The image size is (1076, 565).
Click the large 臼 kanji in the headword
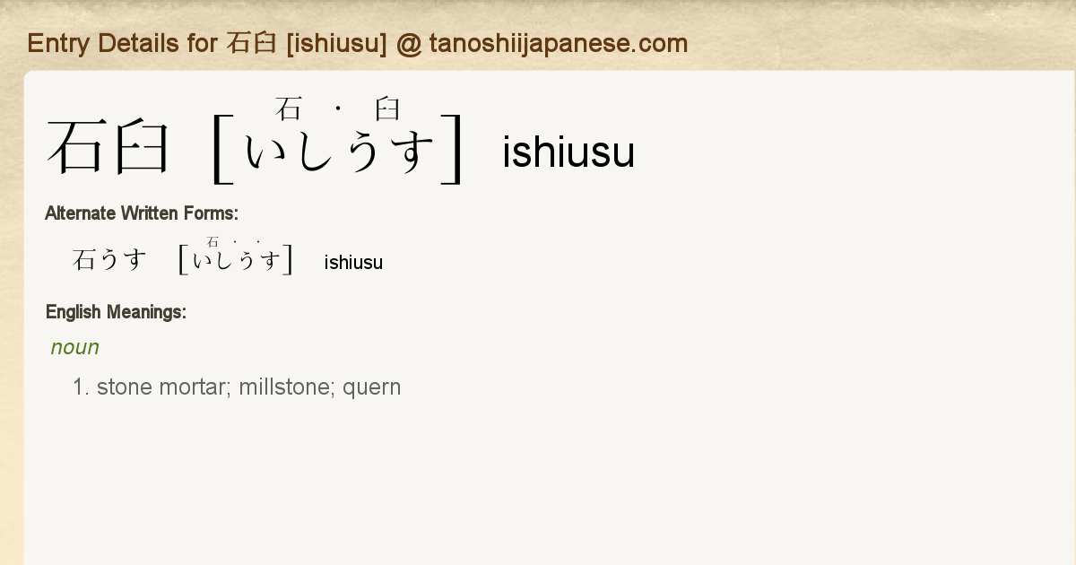click(x=140, y=148)
